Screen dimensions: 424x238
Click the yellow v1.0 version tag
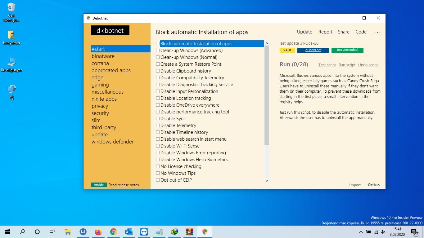pos(287,50)
